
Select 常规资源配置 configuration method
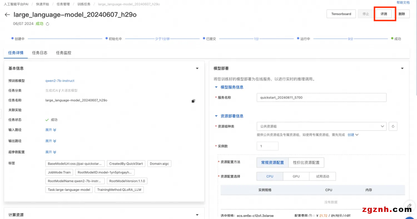coord(272,162)
